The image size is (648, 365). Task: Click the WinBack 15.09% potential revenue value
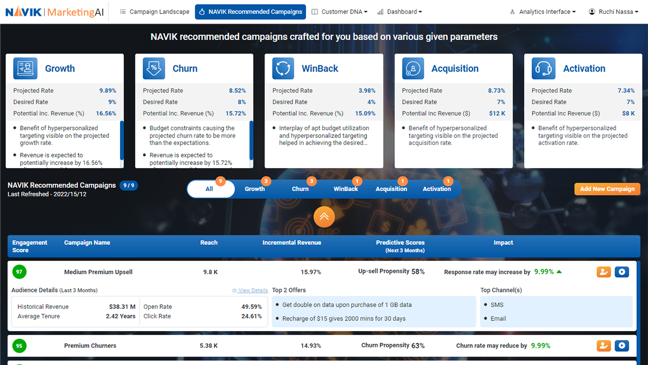(x=365, y=114)
